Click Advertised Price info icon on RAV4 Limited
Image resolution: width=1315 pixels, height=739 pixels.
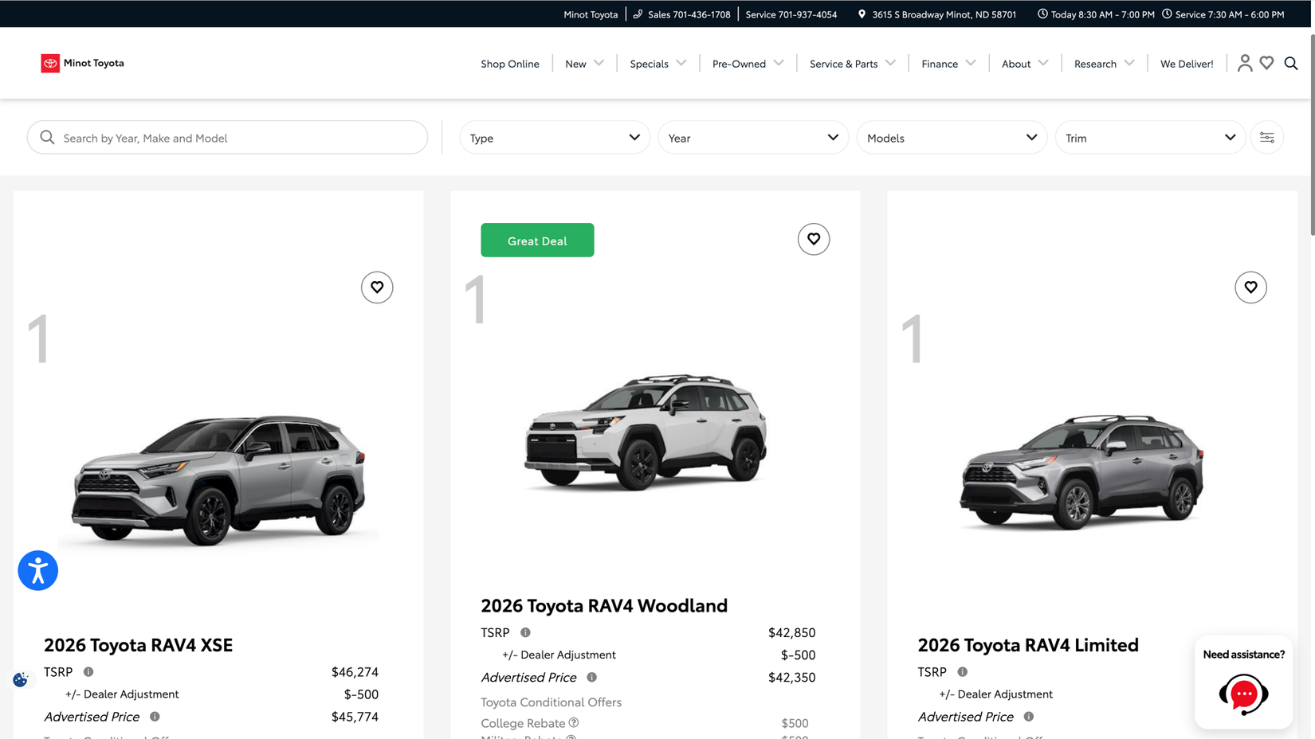tap(1029, 717)
